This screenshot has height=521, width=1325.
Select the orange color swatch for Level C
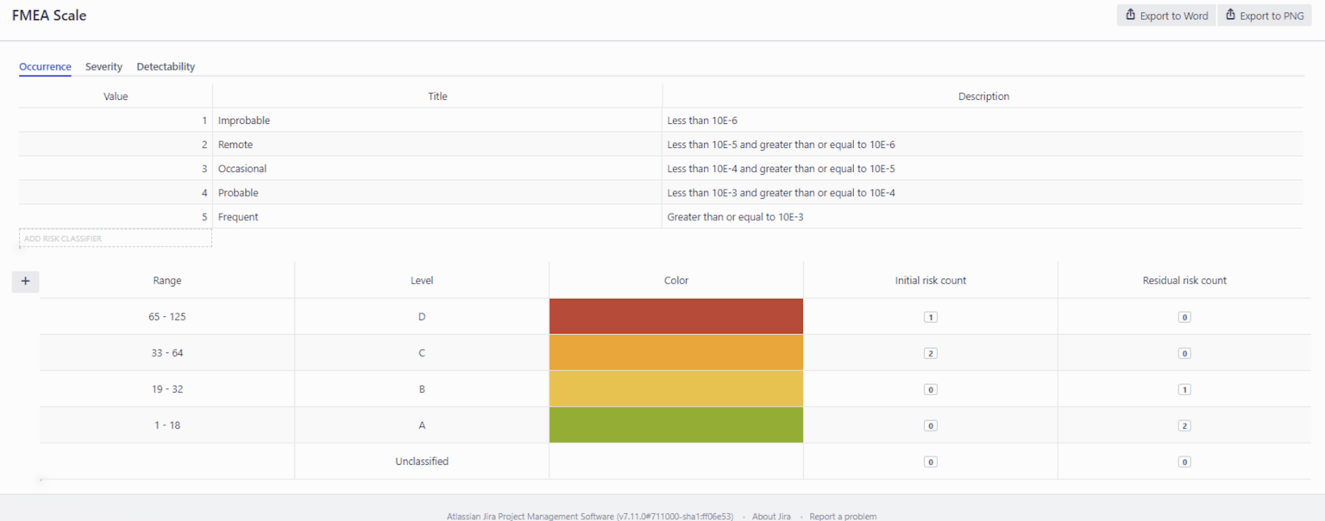pos(675,352)
